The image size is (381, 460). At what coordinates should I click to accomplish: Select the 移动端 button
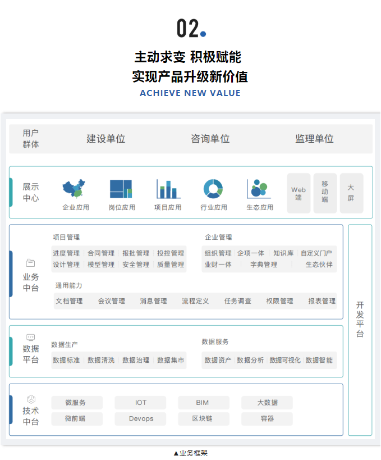pyautogui.click(x=325, y=193)
